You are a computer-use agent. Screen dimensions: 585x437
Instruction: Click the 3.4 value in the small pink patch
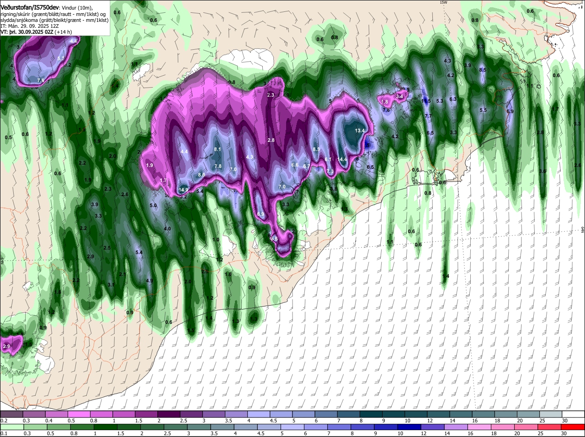pyautogui.click(x=400, y=96)
